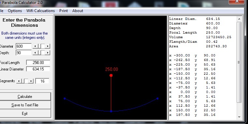
Task: Increase Diameter with right arrow
Action: coord(48,46)
